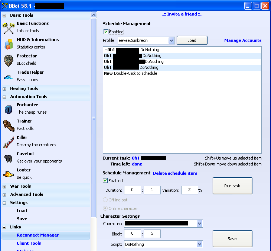Open the Killer sword icon
Screen dimensions: 271x251
(9, 141)
